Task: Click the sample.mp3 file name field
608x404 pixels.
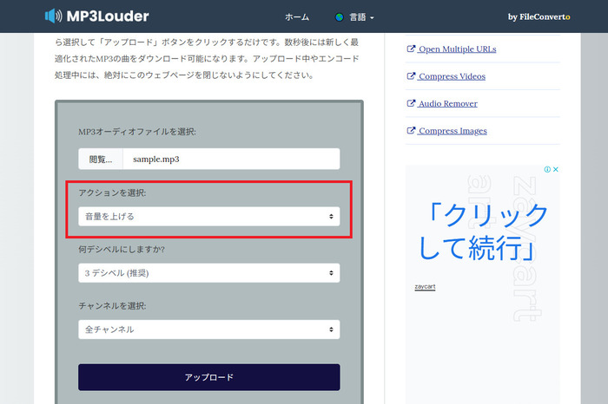Action: 230,160
